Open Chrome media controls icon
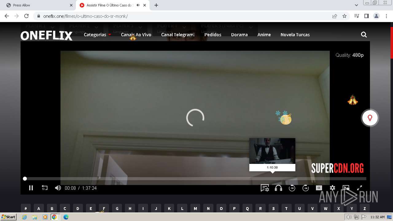This screenshot has width=393, height=221. tap(356, 16)
